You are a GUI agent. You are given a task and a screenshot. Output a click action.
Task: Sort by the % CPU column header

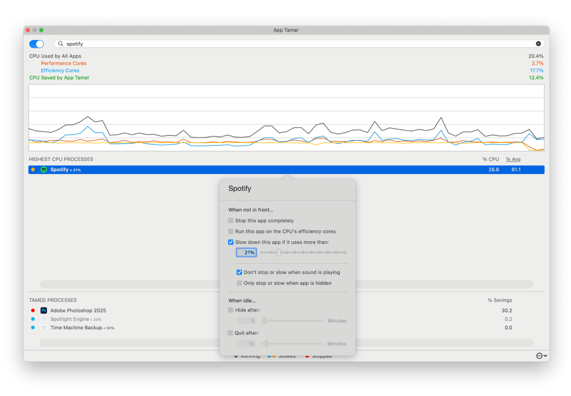click(490, 159)
